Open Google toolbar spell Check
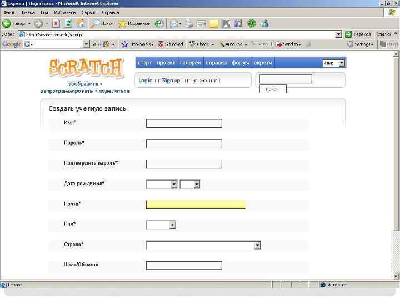The width and height of the screenshot is (400, 300). pyautogui.click(x=202, y=44)
